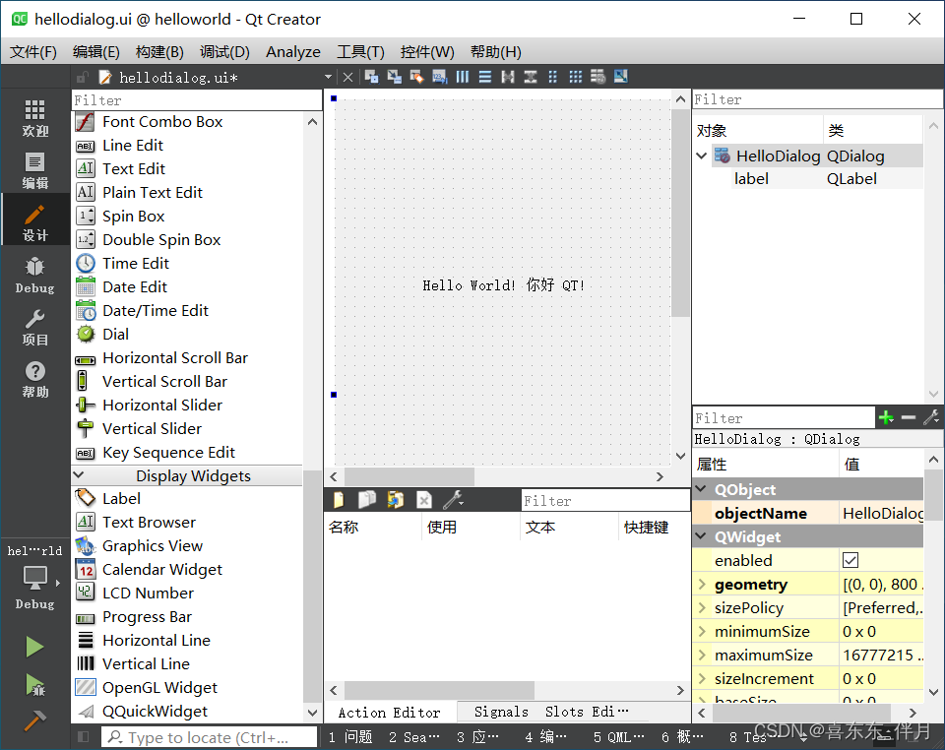Expand the sizeIncrement property
The height and width of the screenshot is (750, 945).
702,678
